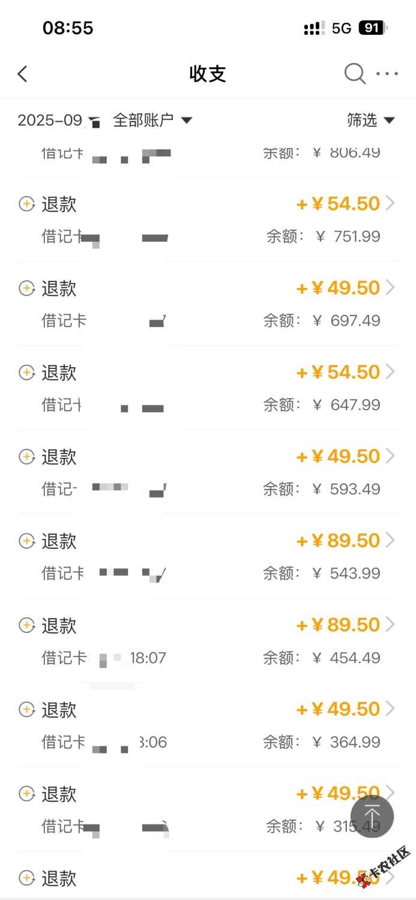Tap the back arrow icon
The image size is (416, 900).
[x=23, y=74]
